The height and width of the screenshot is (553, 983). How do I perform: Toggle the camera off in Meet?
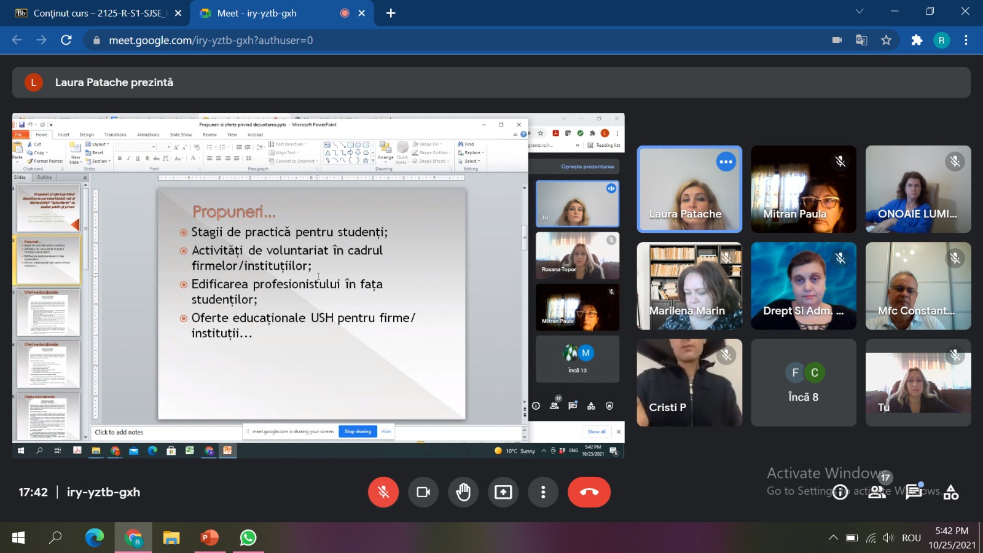coord(423,492)
